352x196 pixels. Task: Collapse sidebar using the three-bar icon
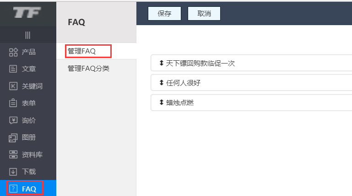[x=27, y=35]
